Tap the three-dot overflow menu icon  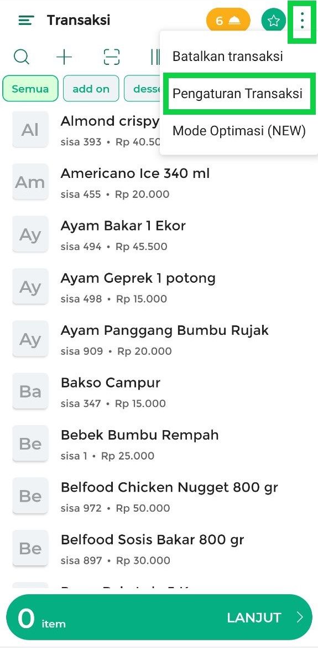303,21
